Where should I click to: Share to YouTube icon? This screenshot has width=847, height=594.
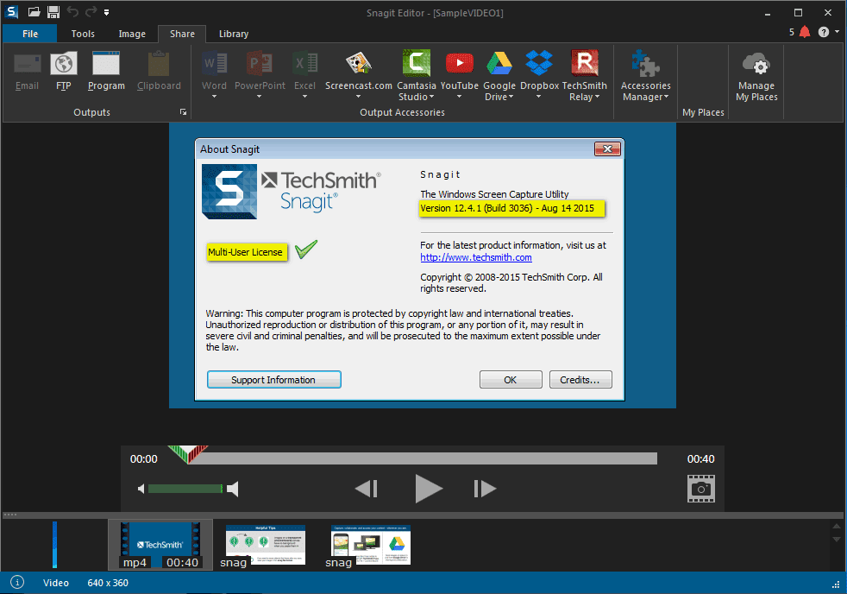pyautogui.click(x=459, y=63)
